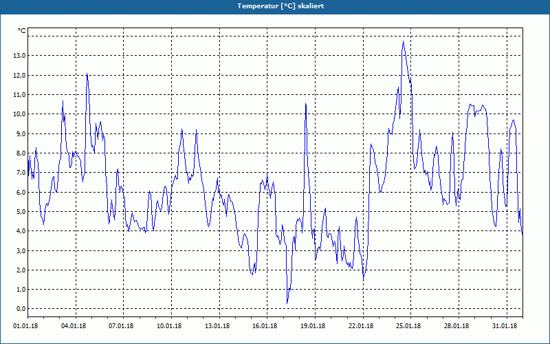Click the 3,0 y-axis label
The image size is (550, 344).
[x=21, y=250]
